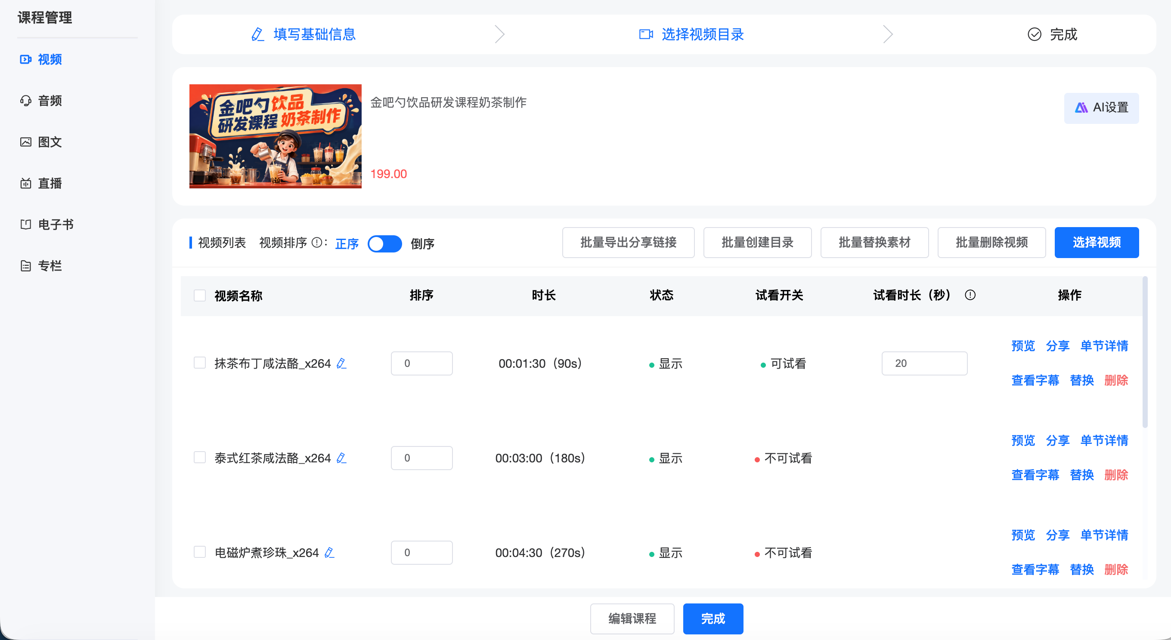Click the picture icon for 图文
The width and height of the screenshot is (1171, 640).
25,142
